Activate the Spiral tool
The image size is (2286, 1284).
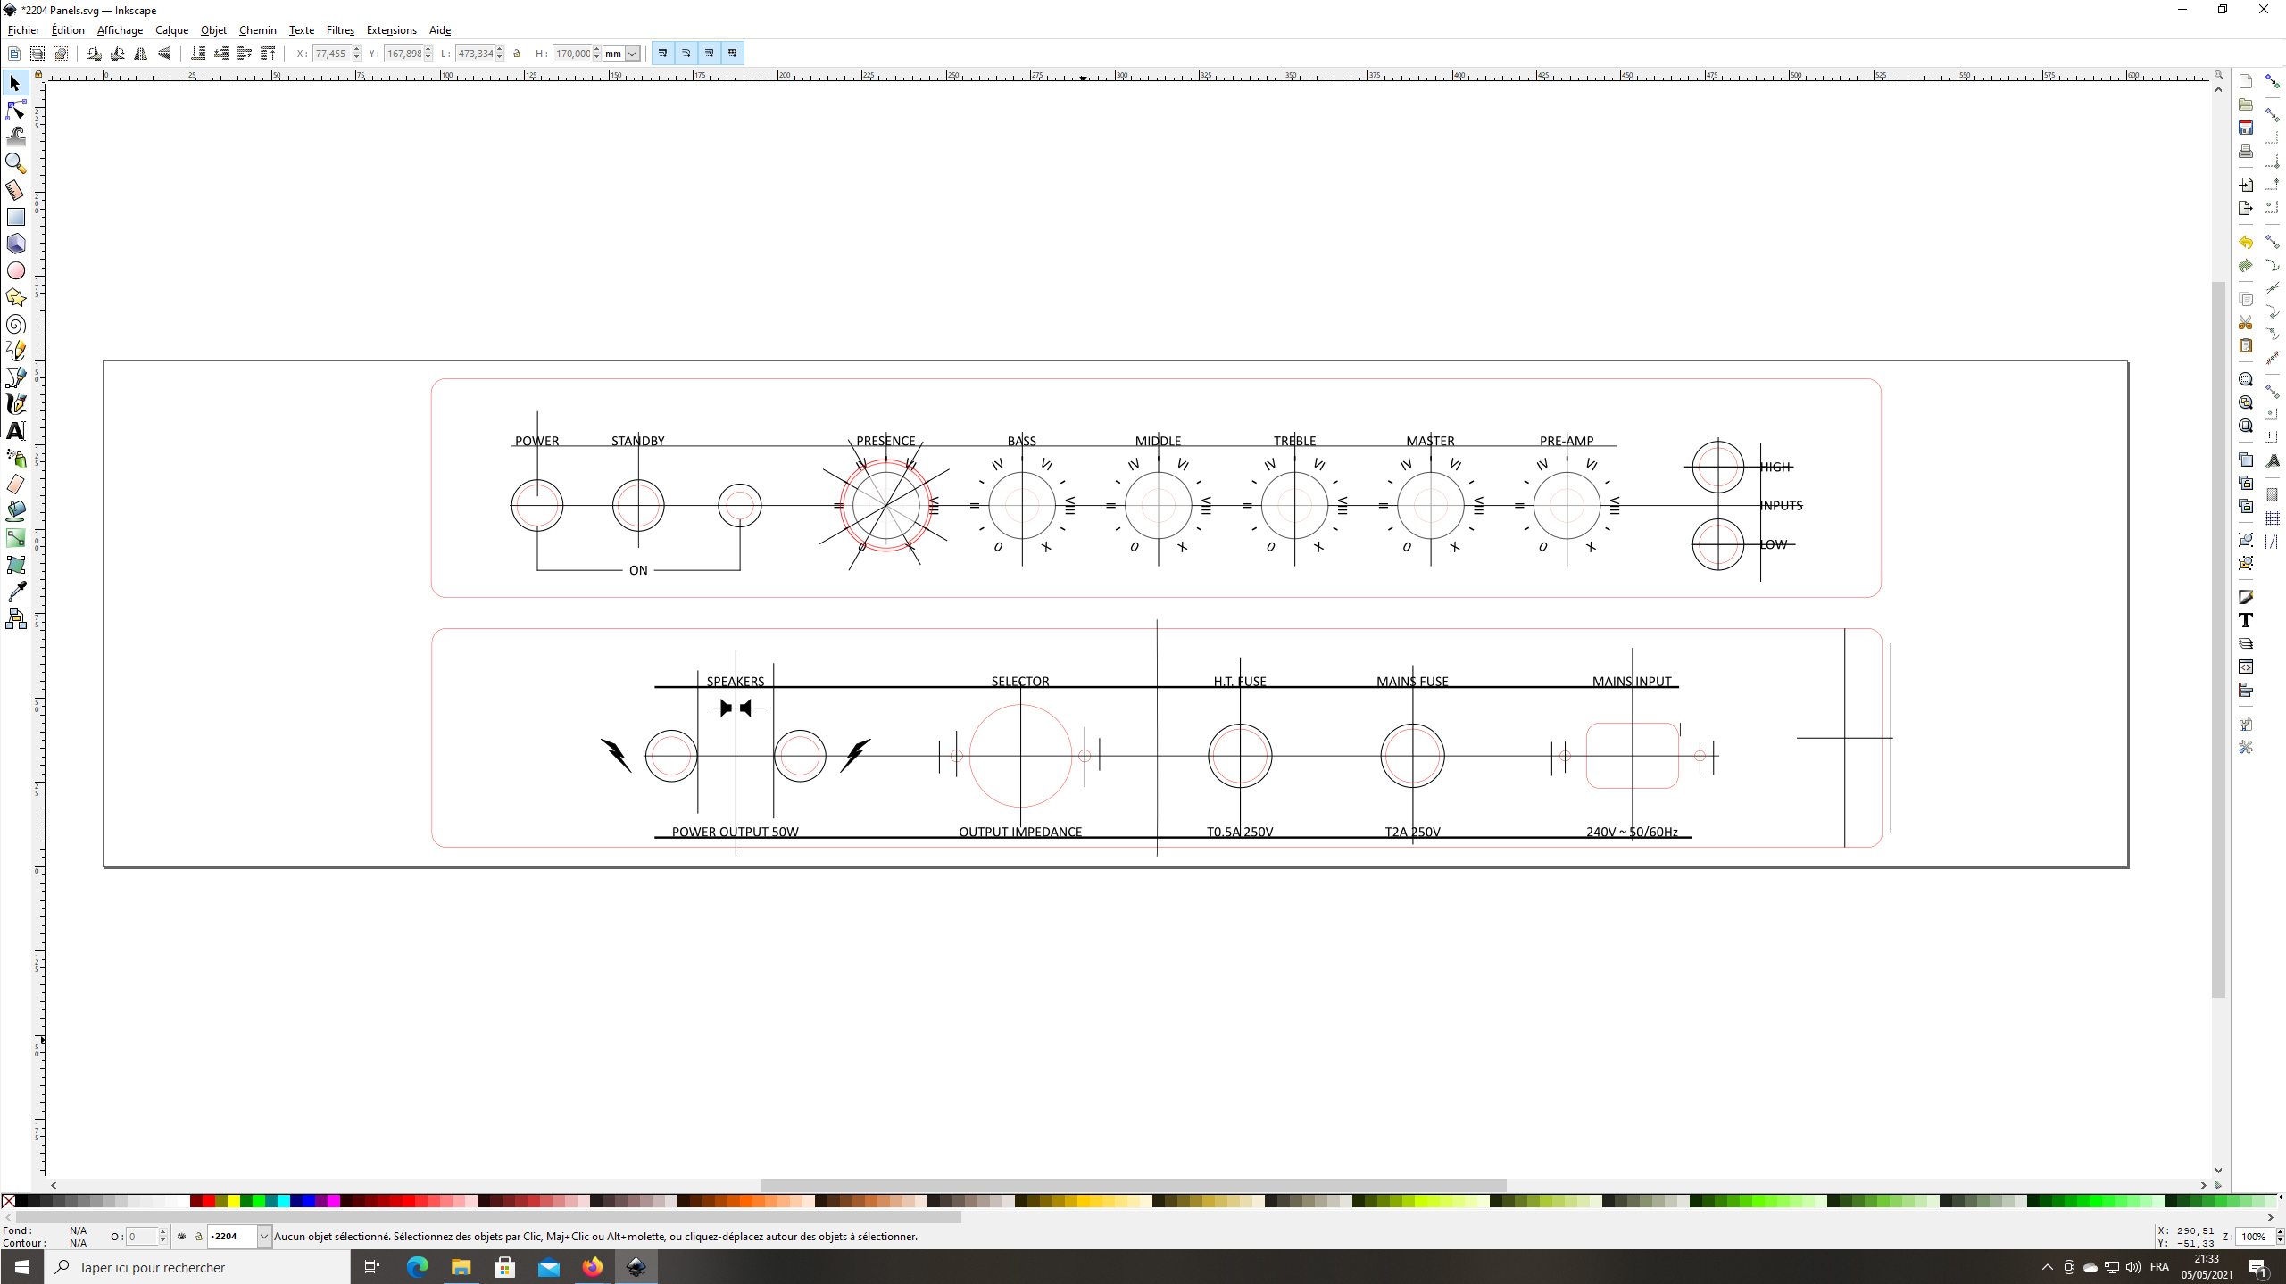15,324
